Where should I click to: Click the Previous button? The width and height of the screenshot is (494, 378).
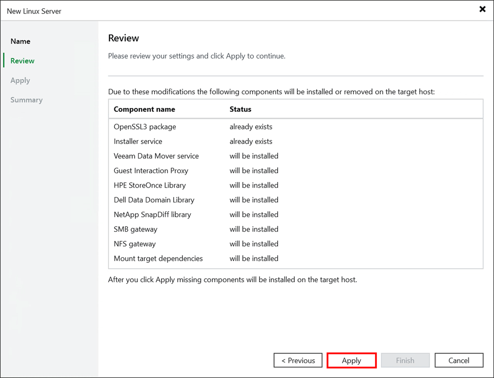(x=298, y=360)
